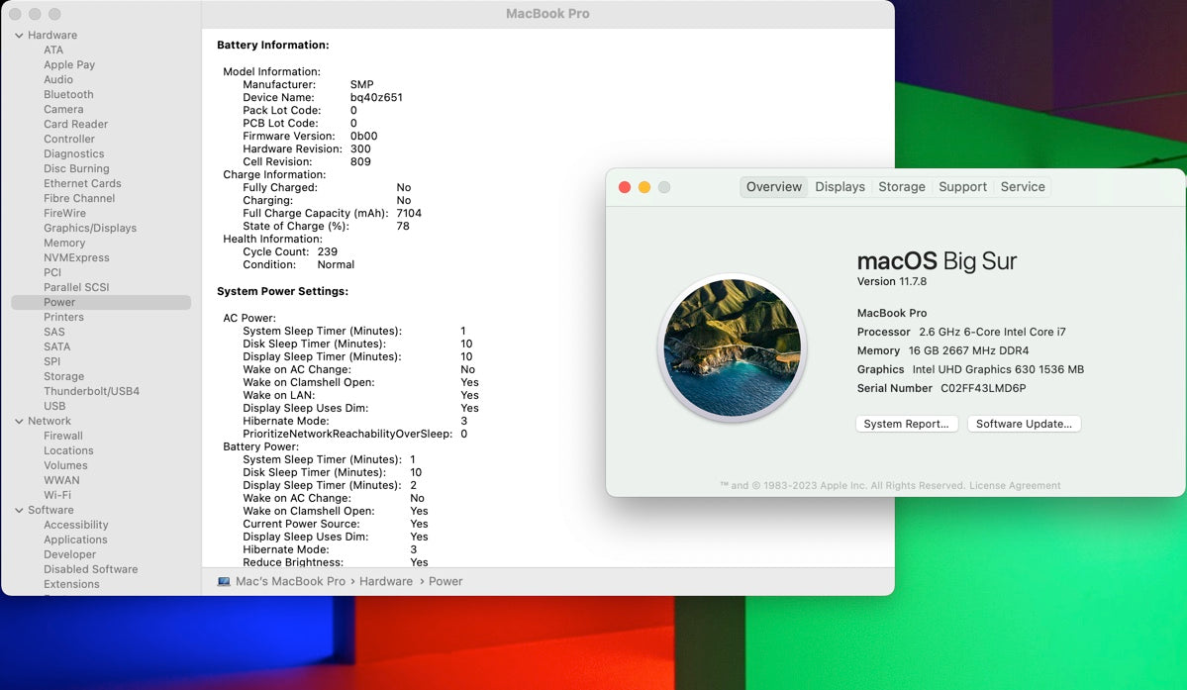Close the About This Mac window
Viewport: 1187px width, 690px height.
click(625, 187)
